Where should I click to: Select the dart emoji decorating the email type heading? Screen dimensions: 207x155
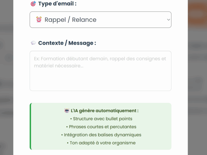(34, 4)
